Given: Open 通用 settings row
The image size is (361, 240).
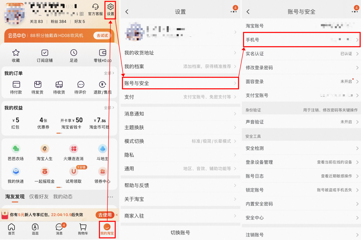Looking at the screenshot, I should point(180,169).
